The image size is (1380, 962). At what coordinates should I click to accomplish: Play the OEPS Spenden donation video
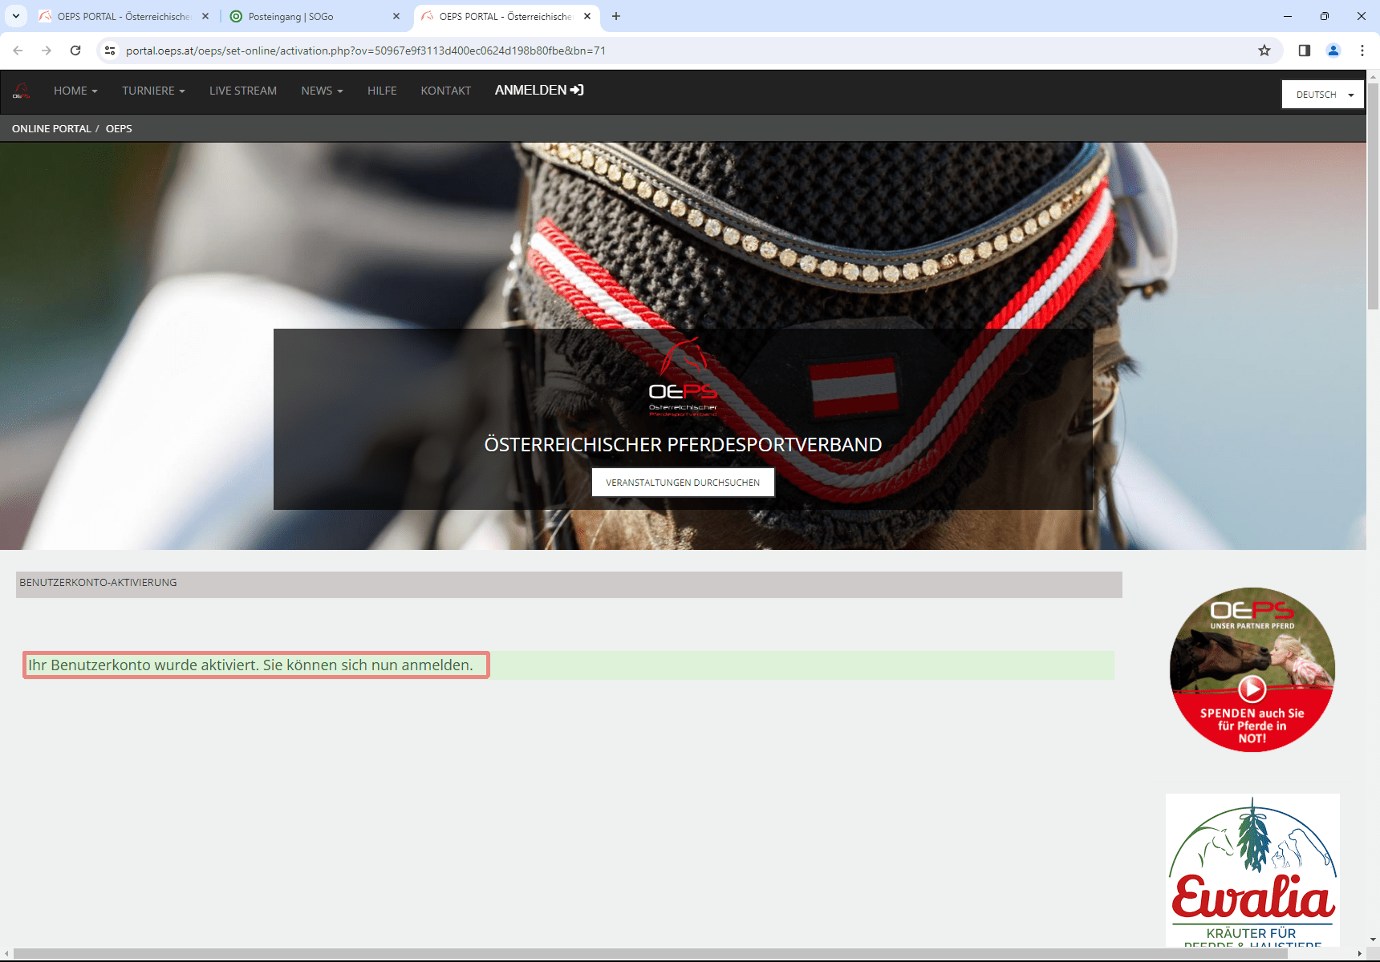pyautogui.click(x=1252, y=688)
